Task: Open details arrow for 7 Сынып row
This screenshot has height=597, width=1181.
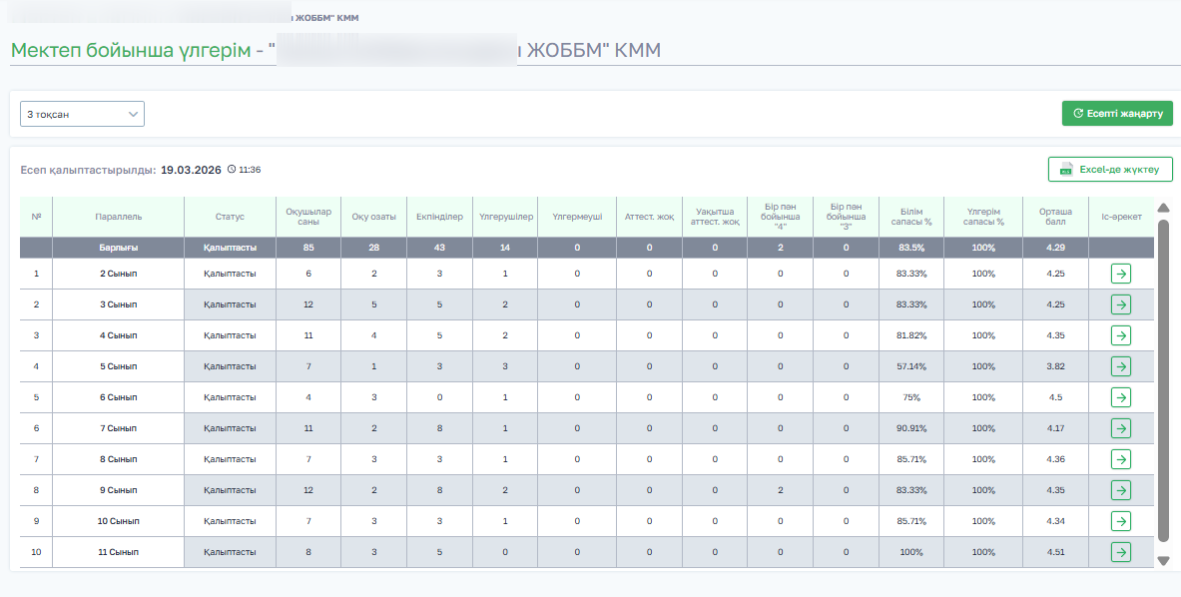Action: tap(1121, 428)
